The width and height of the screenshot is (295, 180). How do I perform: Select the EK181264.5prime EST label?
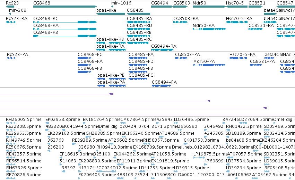pyautogui.click(x=102, y=120)
